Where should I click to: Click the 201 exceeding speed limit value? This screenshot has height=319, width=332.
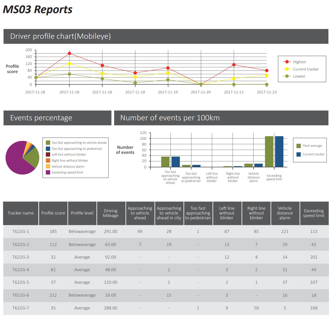314,257
